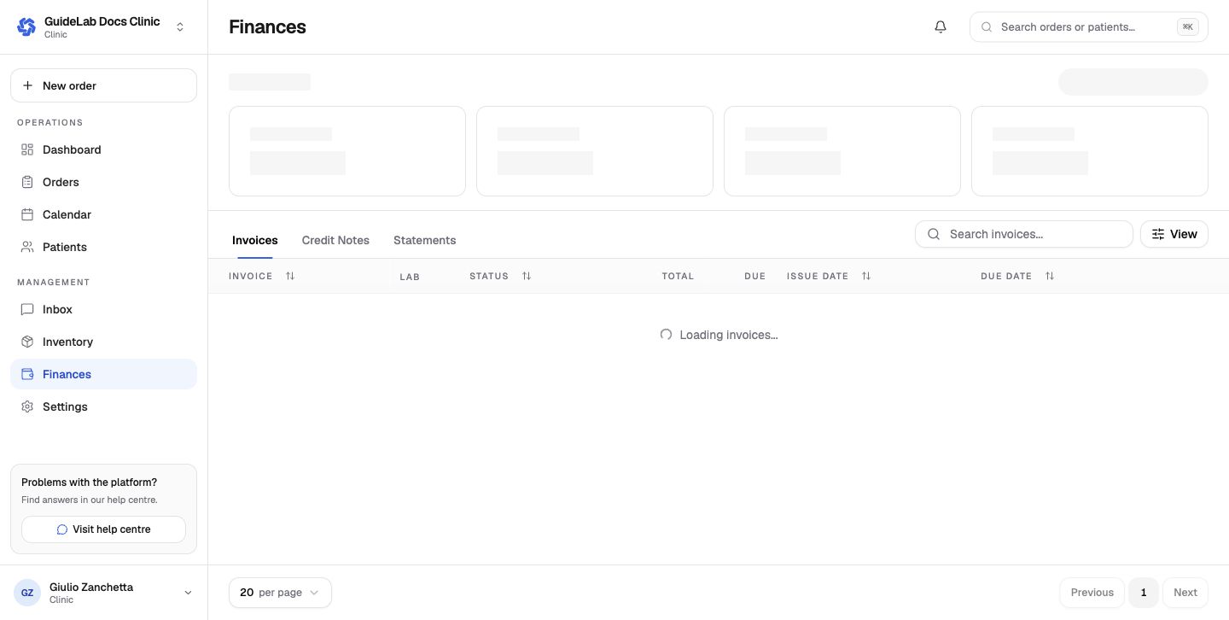Viewport: 1229px width, 620px height.
Task: Click the GZ user avatar
Action: coord(27,593)
